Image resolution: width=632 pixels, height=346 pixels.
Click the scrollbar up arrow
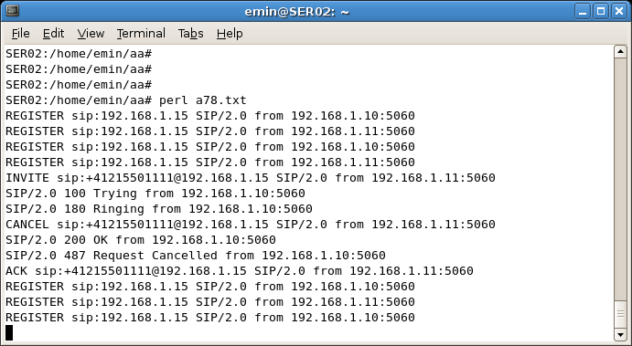click(x=620, y=51)
